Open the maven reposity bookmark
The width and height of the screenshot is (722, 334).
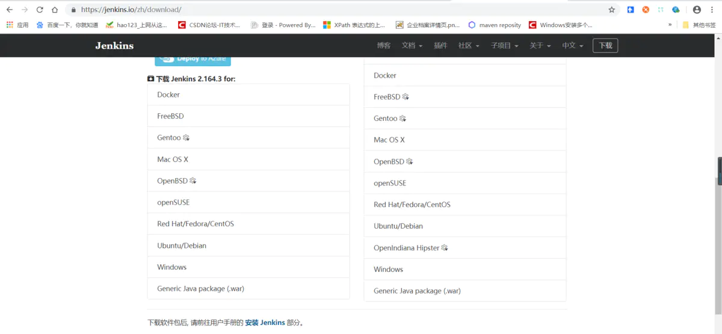495,25
